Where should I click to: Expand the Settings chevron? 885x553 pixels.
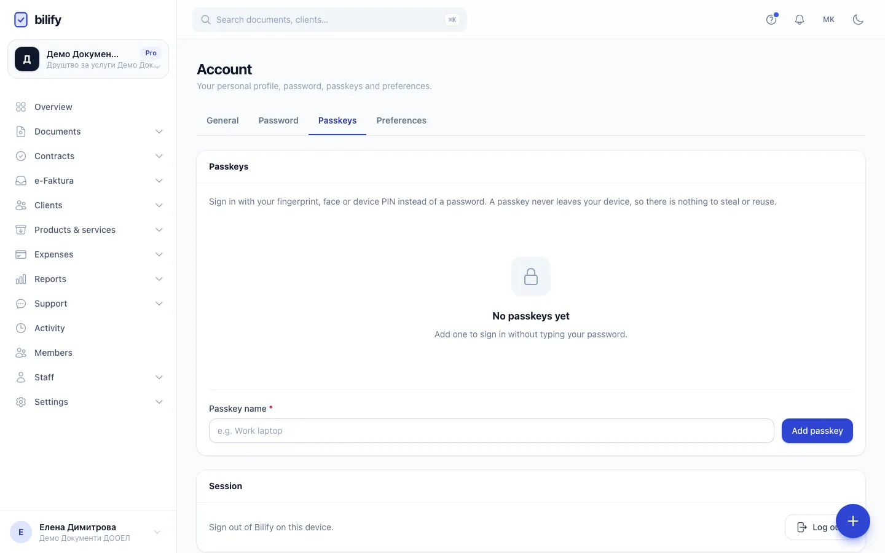pos(159,402)
